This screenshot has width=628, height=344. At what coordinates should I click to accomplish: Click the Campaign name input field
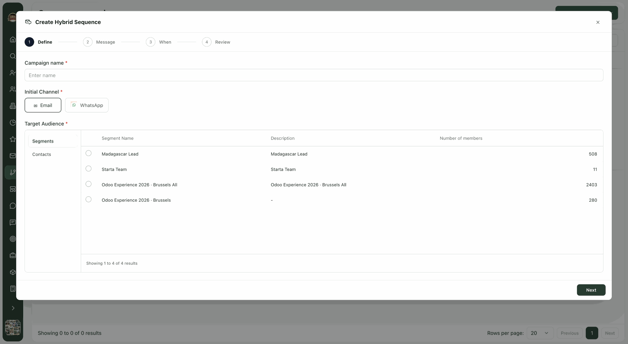[x=314, y=75]
